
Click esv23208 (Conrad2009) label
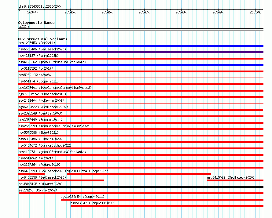(x=38, y=190)
